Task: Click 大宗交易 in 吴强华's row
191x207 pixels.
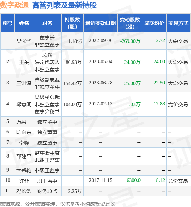Action: [x=178, y=41]
